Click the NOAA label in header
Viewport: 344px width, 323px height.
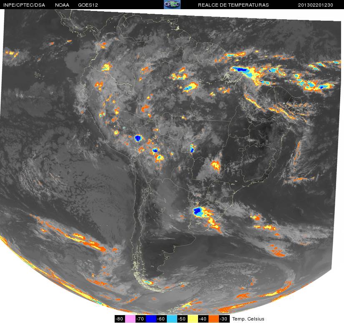62,5
